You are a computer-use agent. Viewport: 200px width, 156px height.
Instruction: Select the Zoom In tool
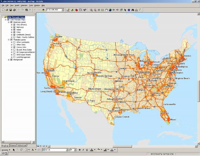(91, 10)
